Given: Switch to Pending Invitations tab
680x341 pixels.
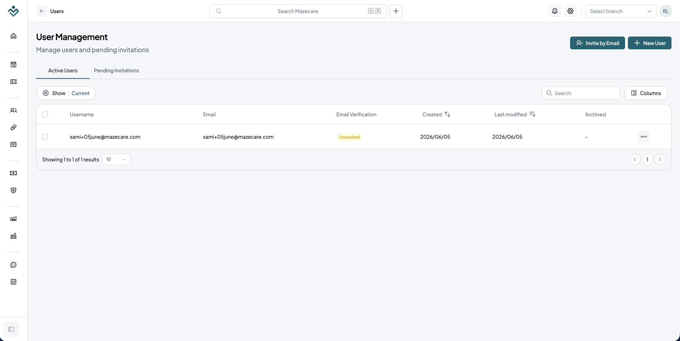Looking at the screenshot, I should pos(116,71).
